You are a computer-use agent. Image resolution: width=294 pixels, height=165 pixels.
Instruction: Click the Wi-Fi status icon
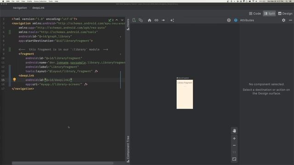pyautogui.click(x=253, y=1)
